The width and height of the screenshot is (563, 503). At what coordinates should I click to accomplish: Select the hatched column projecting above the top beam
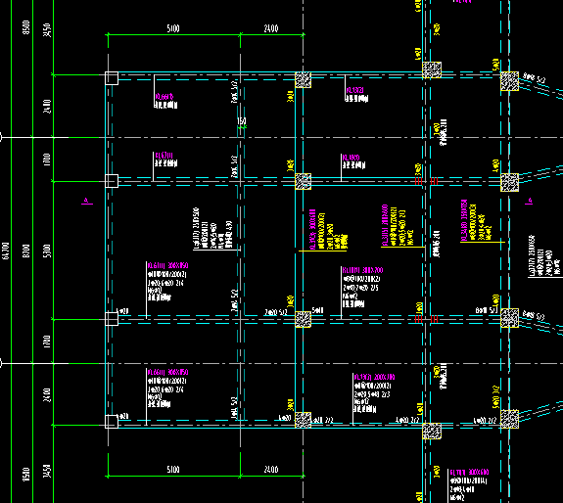pyautogui.click(x=432, y=69)
